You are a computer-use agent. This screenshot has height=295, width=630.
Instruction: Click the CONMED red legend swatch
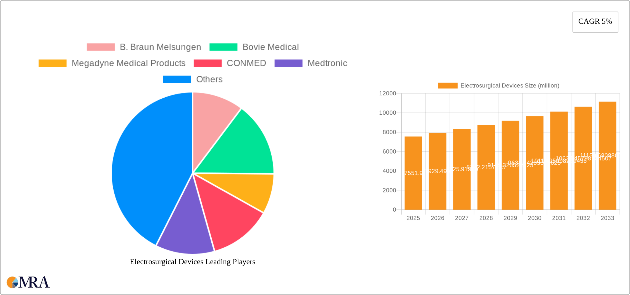[208, 63]
